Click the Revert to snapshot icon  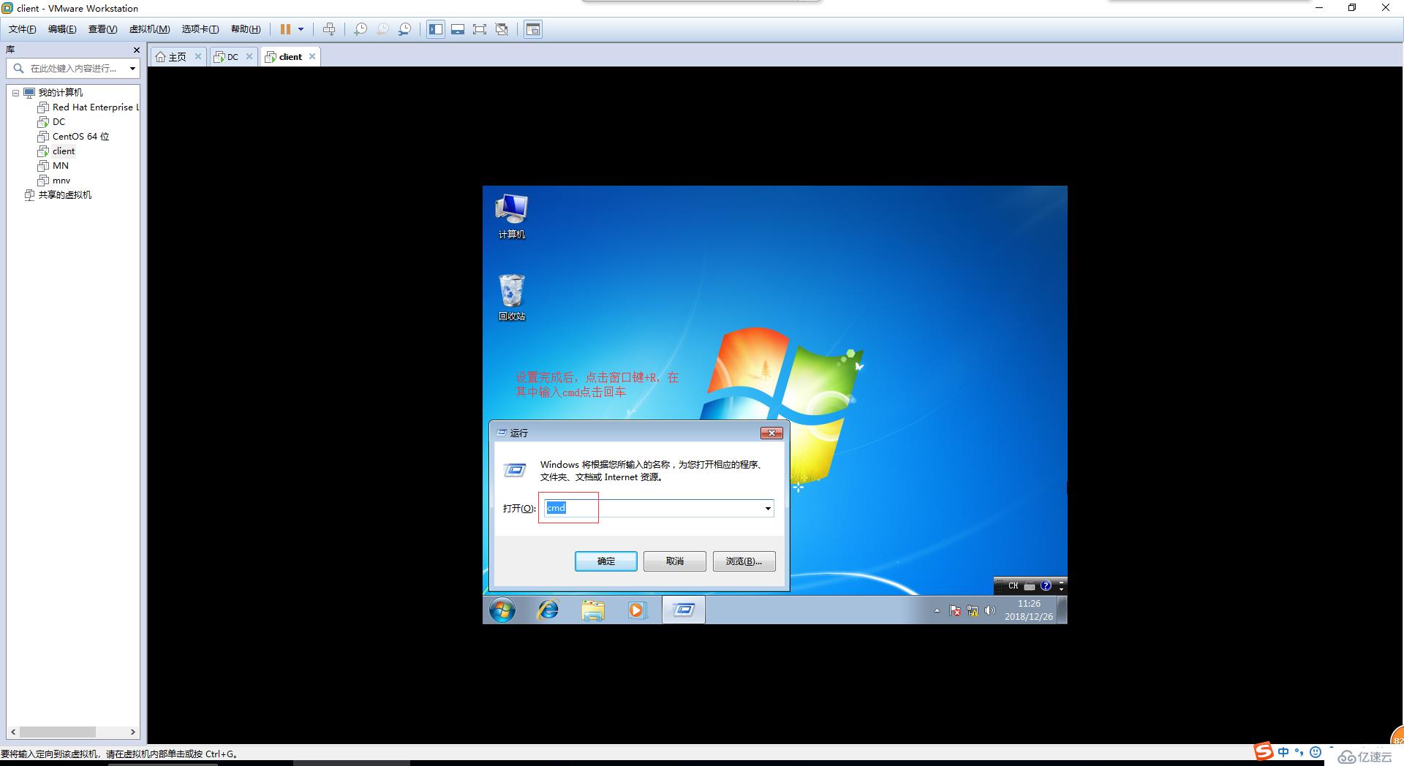382,29
